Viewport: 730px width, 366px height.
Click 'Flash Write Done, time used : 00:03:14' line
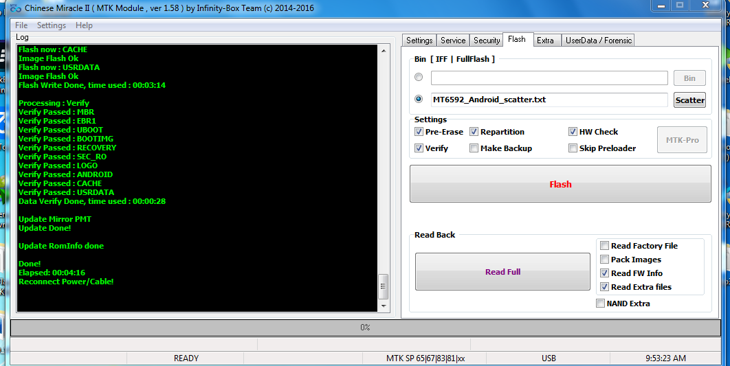[92, 85]
